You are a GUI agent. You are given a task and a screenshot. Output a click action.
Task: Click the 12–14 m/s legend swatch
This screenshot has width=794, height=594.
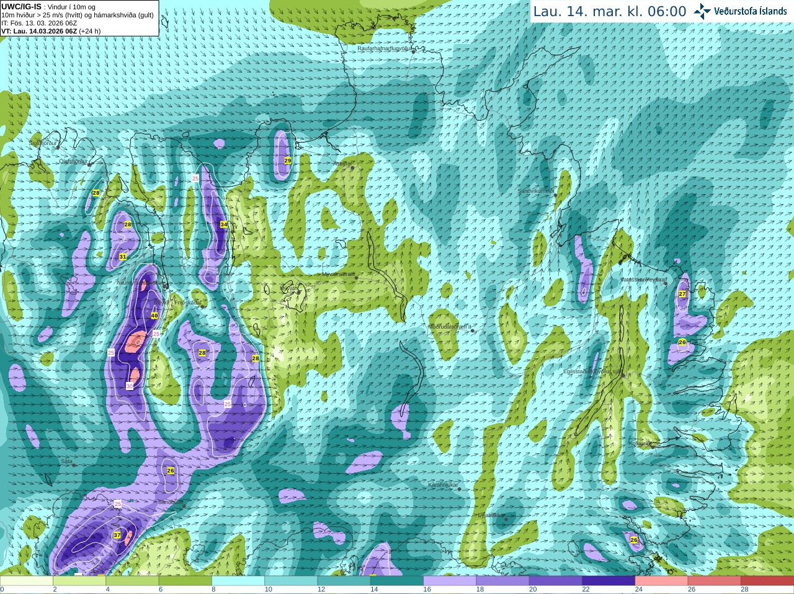[x=344, y=580]
